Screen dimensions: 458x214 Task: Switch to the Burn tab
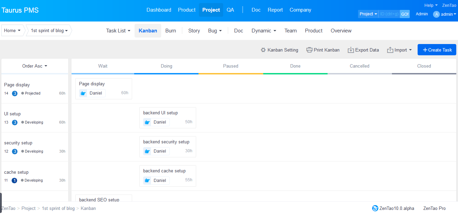tap(170, 31)
